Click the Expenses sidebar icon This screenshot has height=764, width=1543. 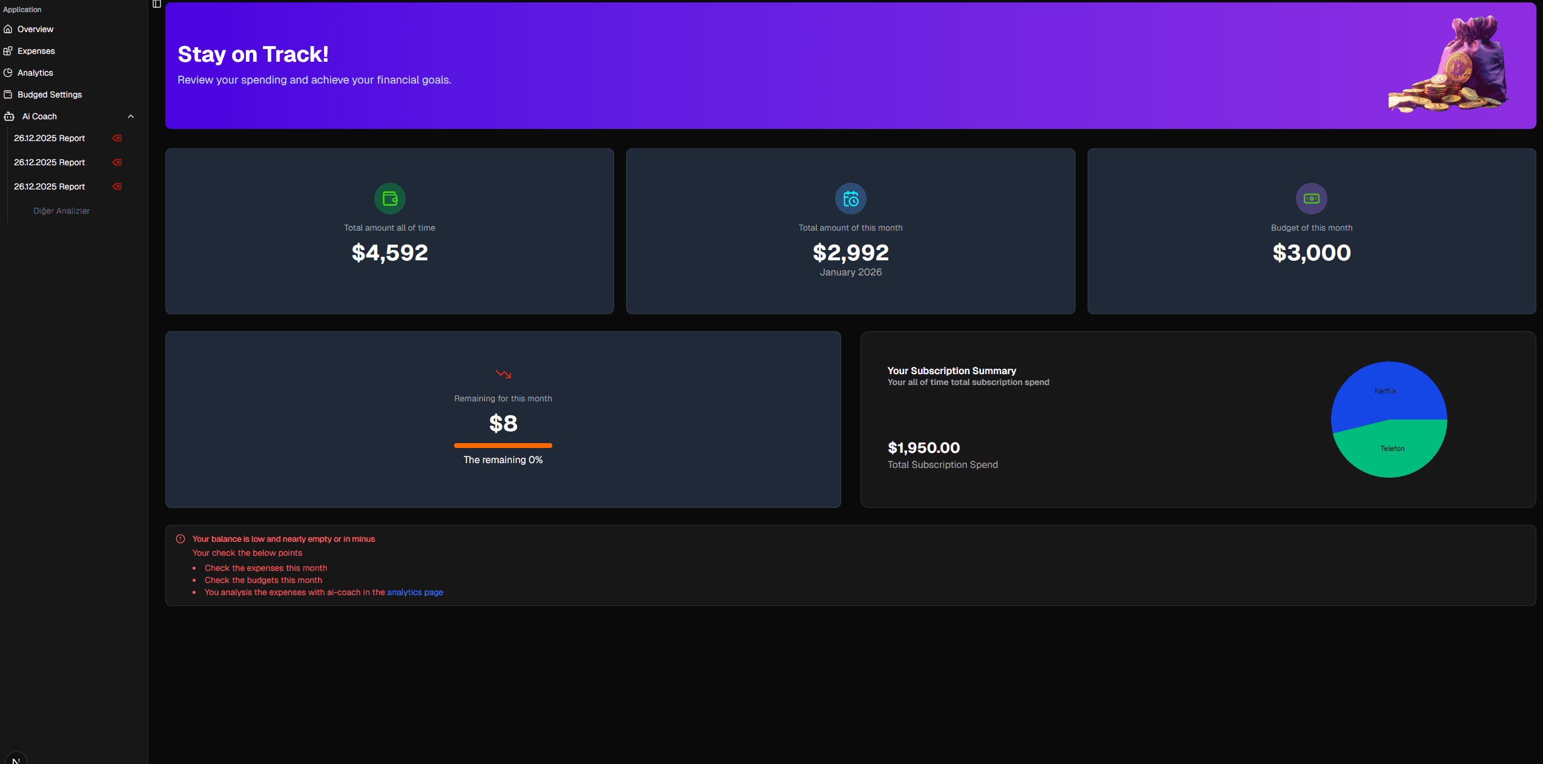pyautogui.click(x=8, y=51)
